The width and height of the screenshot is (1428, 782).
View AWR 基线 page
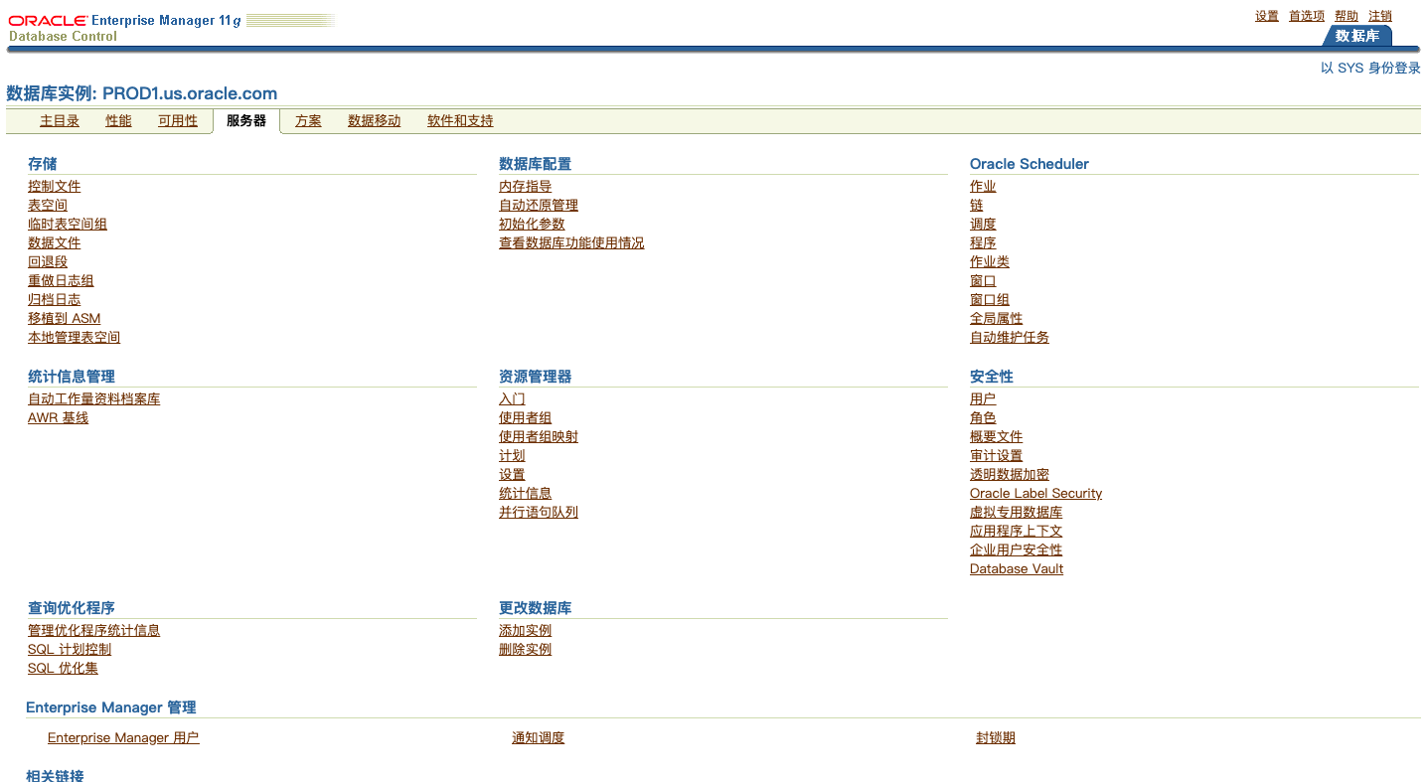click(x=58, y=417)
